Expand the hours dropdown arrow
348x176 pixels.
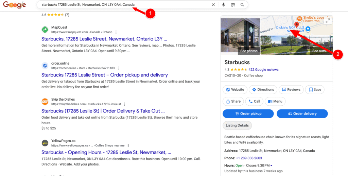(271, 165)
